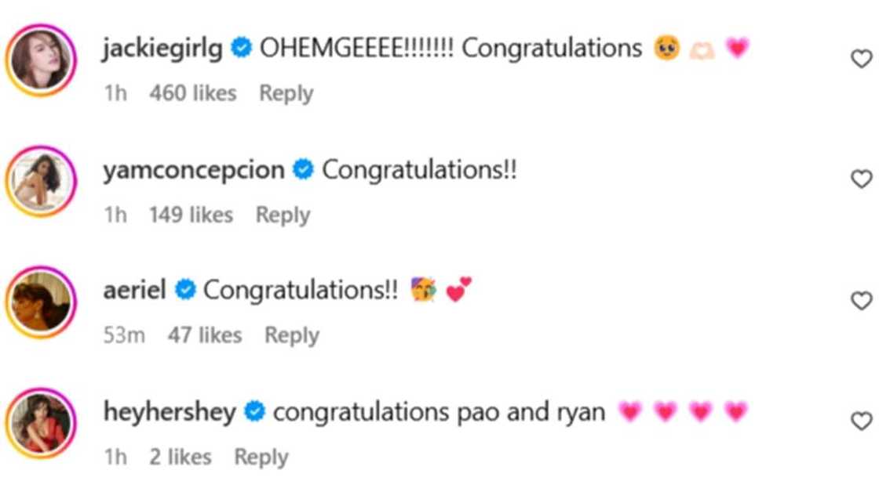Tap the heart beside aeriel's comment

coord(861,301)
